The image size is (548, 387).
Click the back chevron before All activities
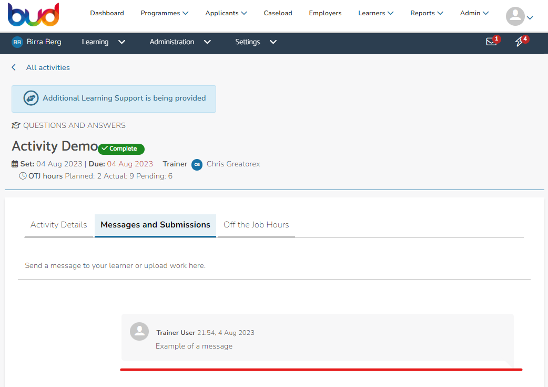[x=13, y=67]
